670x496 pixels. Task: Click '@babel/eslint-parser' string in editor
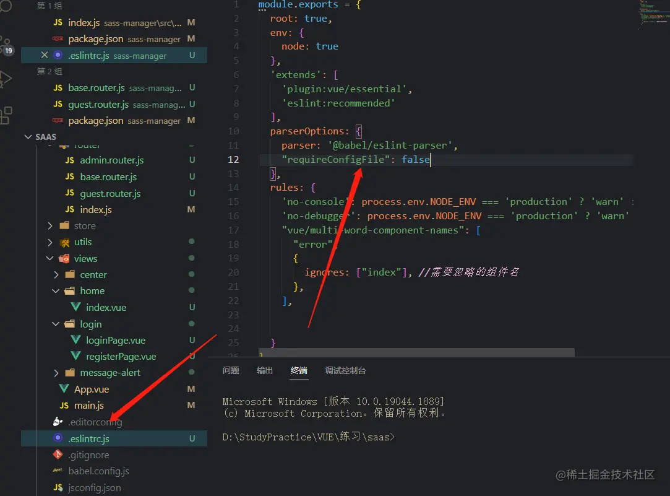(389, 146)
